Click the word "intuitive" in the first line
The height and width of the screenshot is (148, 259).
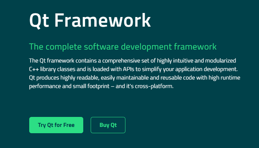tap(181, 60)
